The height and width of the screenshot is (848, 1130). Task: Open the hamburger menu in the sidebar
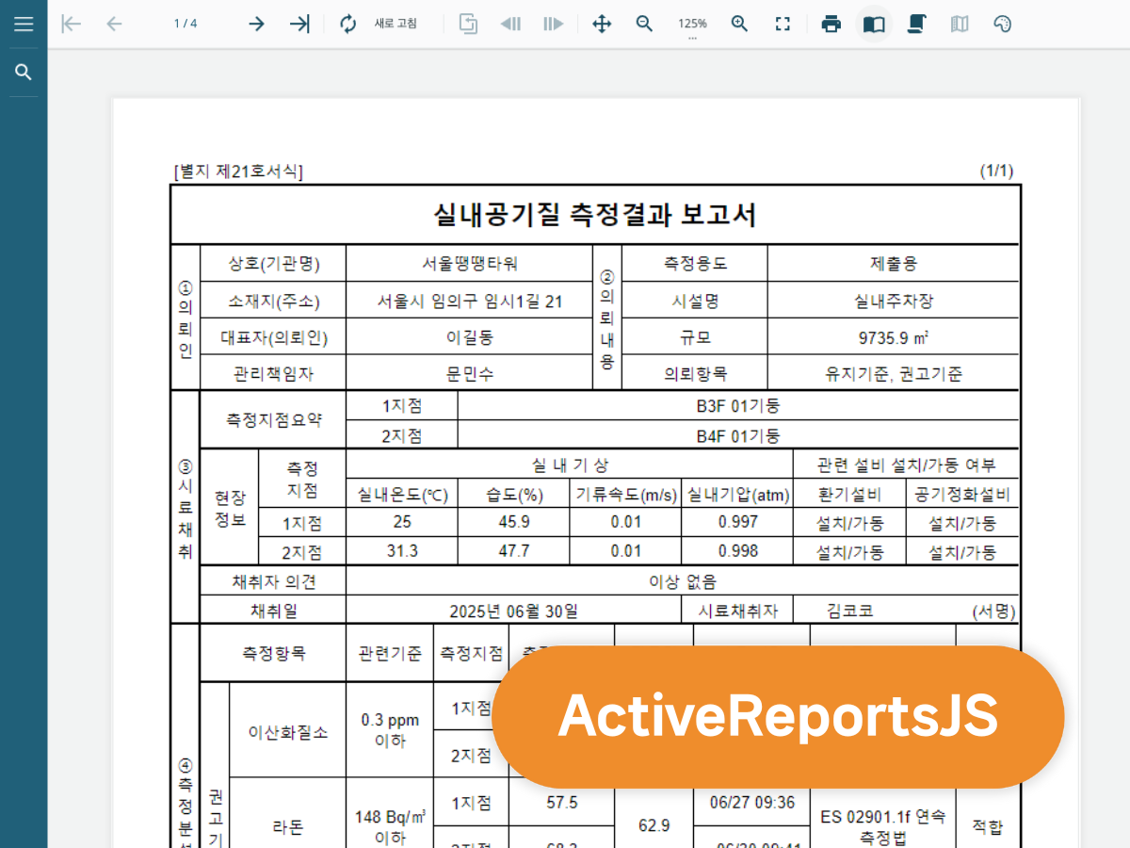pyautogui.click(x=24, y=24)
